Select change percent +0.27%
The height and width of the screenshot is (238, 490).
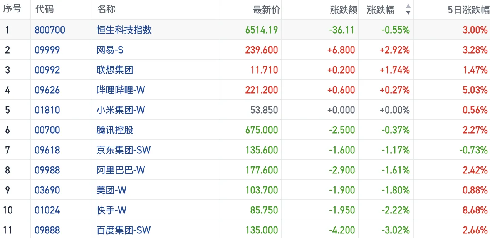pos(394,90)
